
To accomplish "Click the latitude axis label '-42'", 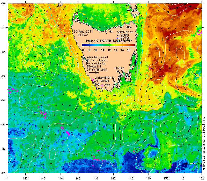I will click(x=3, y=52).
